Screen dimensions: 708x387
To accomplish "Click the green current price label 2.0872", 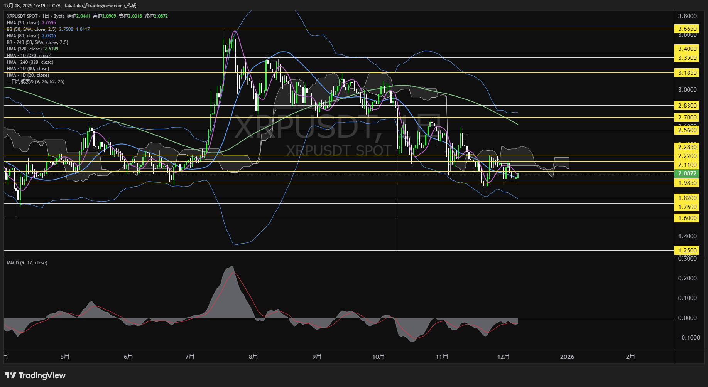I will (686, 173).
